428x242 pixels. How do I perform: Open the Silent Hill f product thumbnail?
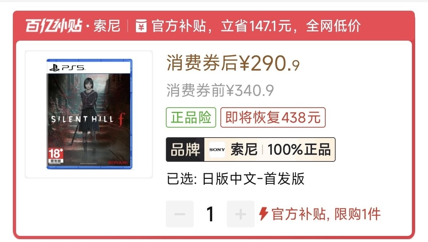tap(89, 114)
